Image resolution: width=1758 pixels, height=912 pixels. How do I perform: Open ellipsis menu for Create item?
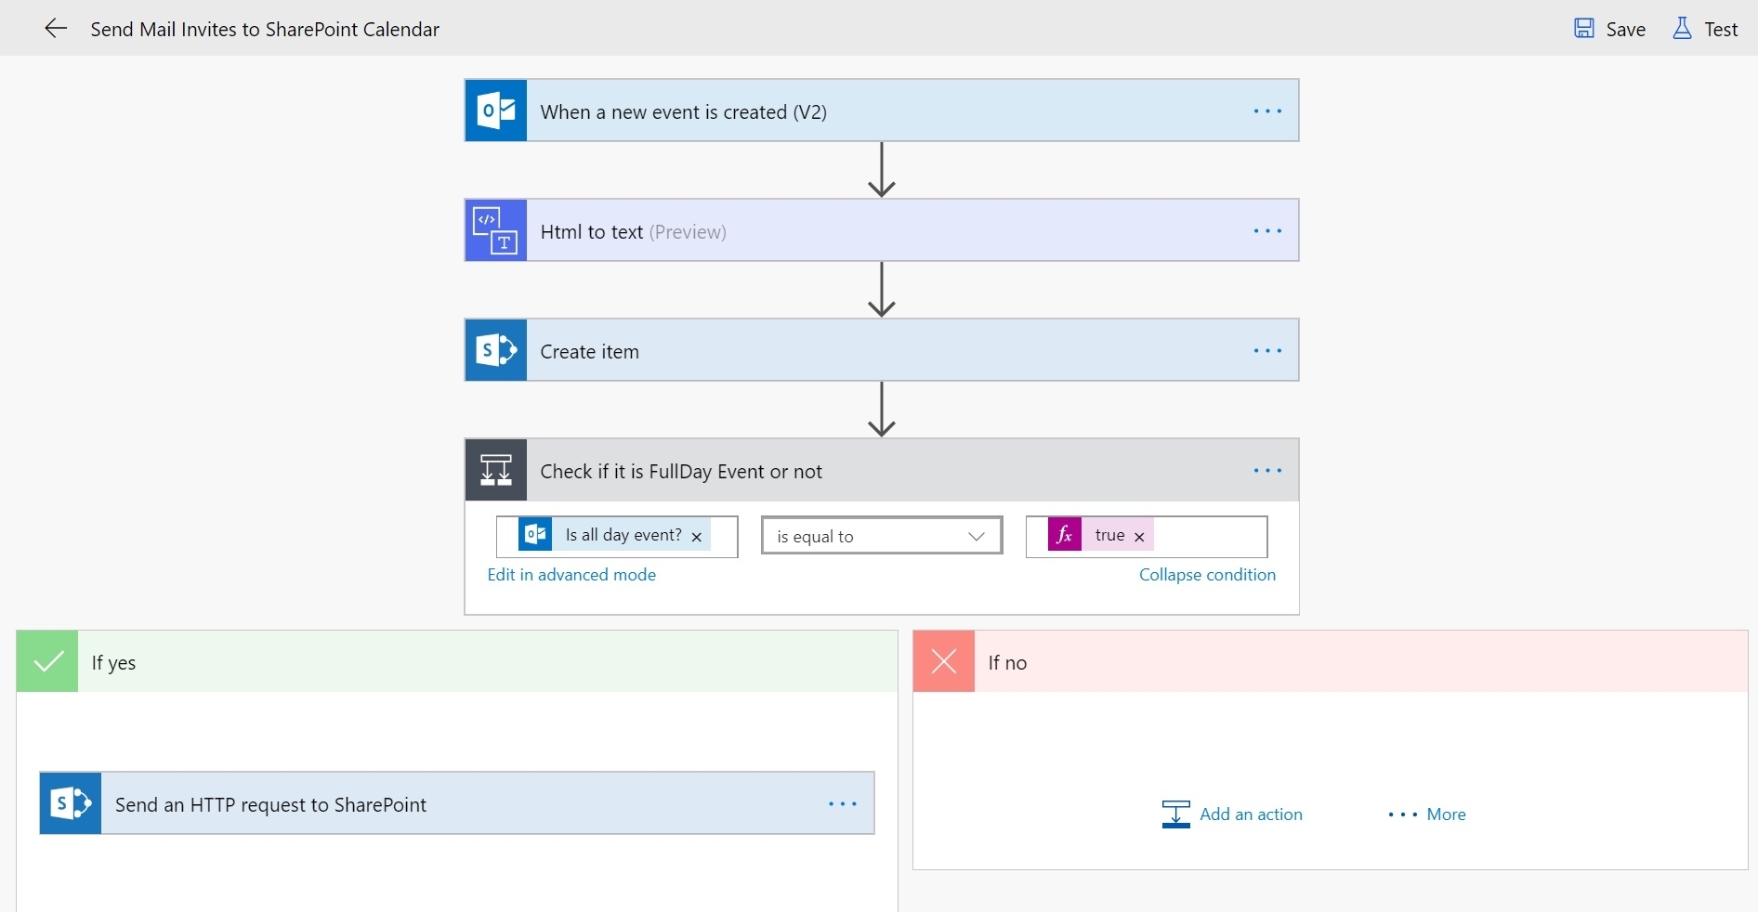click(x=1267, y=351)
